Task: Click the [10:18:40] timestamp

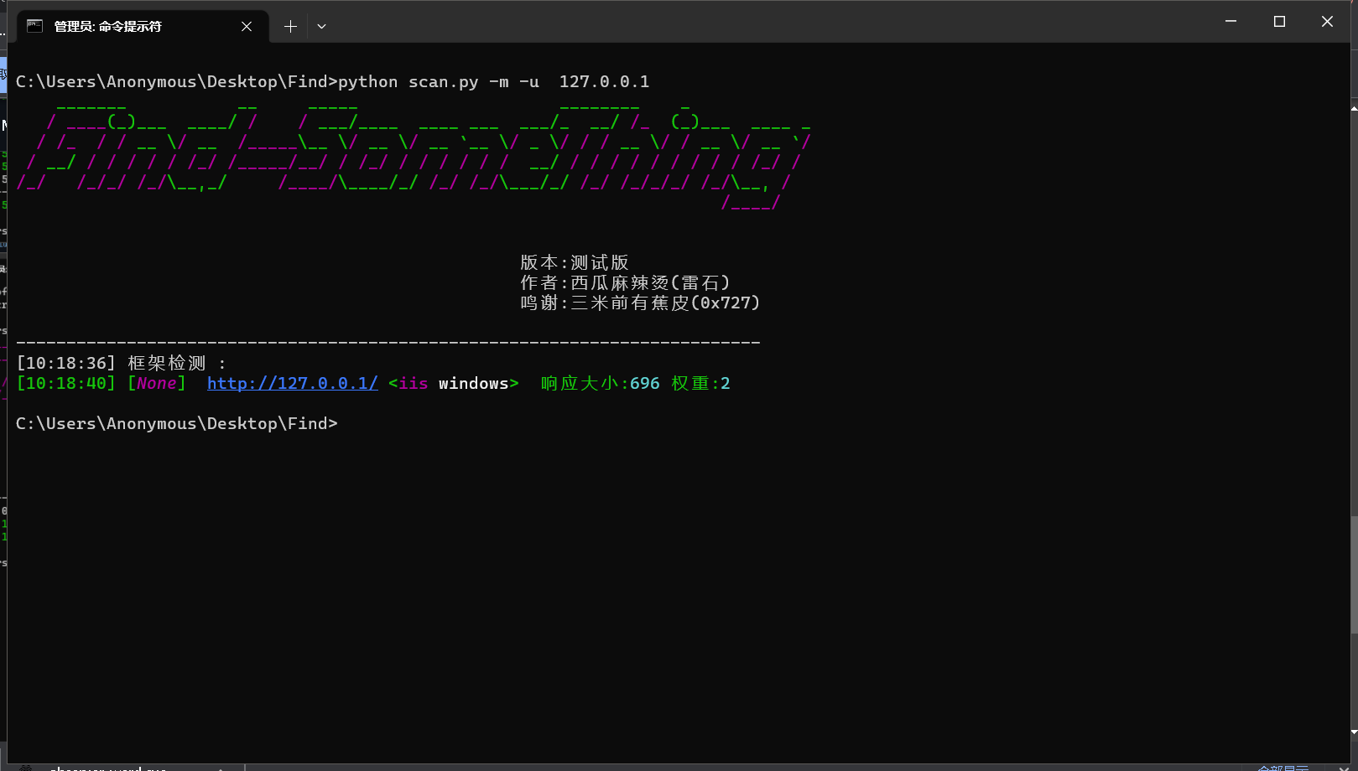Action: coord(66,383)
